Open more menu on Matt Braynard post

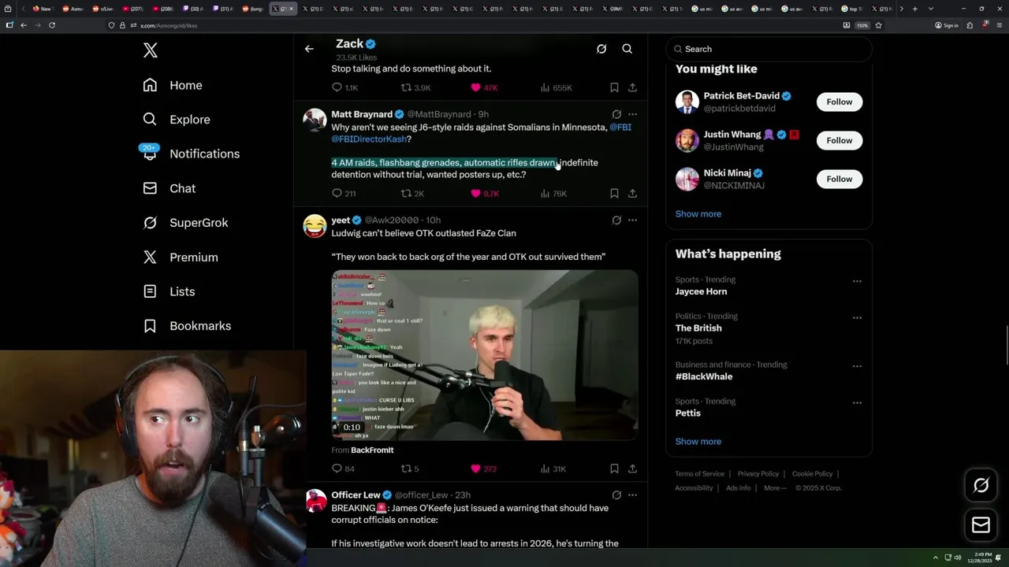point(632,114)
